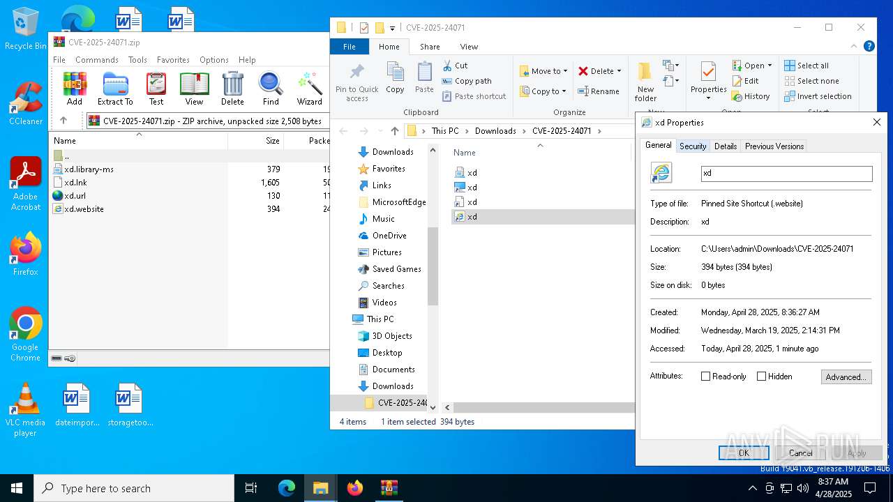Click the Windows taskbar search box
The image size is (893, 502).
tap(134, 488)
